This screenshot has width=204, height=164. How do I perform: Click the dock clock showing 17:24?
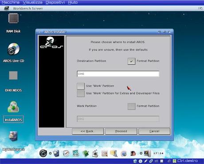[x=158, y=153]
